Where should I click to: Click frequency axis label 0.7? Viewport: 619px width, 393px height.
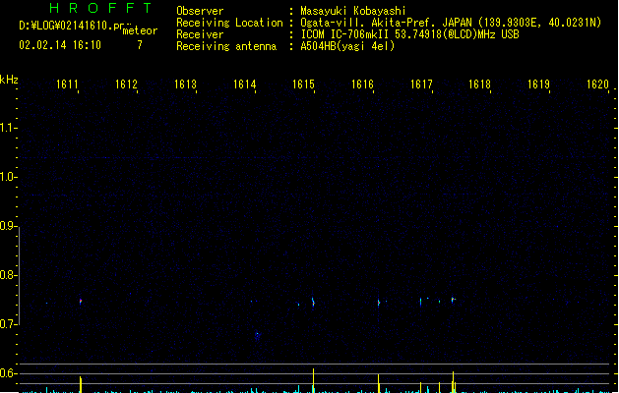[x=7, y=324]
